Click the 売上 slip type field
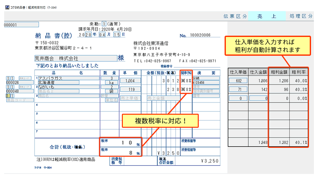The width and height of the screenshot is (319, 180). coord(267,17)
